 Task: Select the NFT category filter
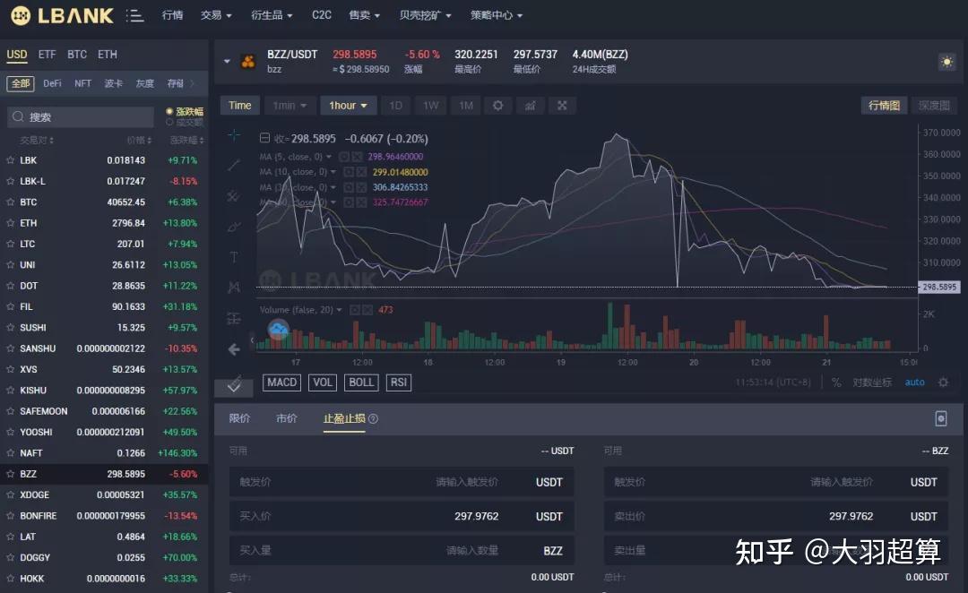coord(82,83)
